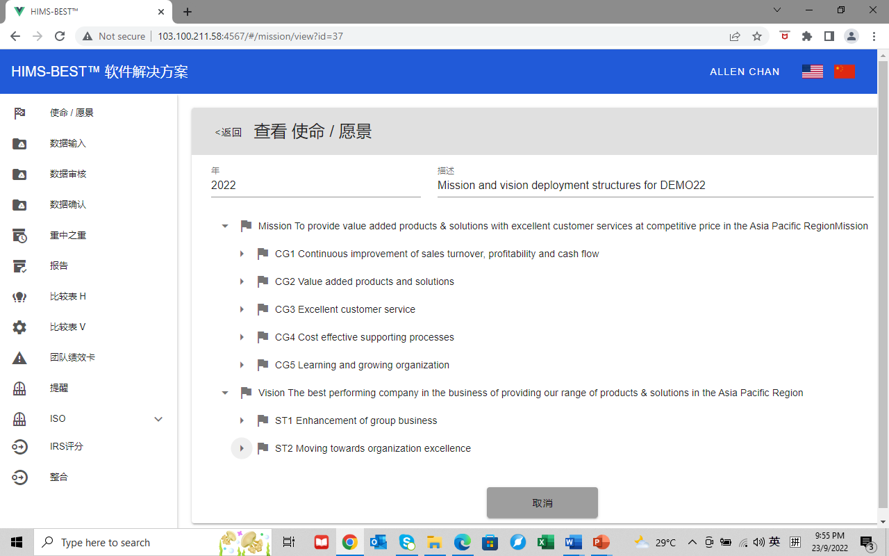This screenshot has width=889, height=556.
Task: Collapse the Vision tree node
Action: click(225, 393)
